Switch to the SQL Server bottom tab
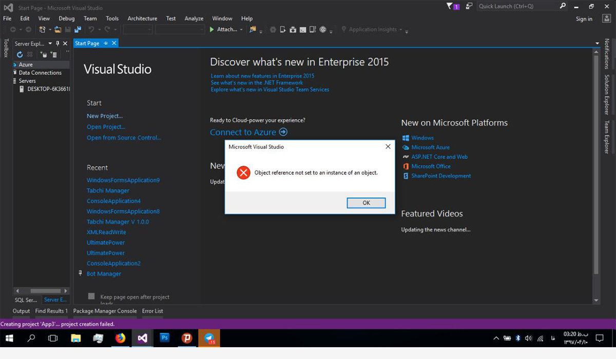This screenshot has width=616, height=359. click(25, 300)
